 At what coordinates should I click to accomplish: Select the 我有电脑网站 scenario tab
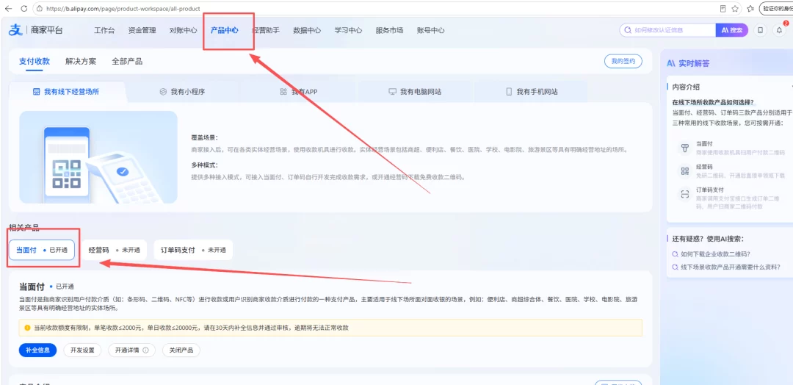[415, 92]
